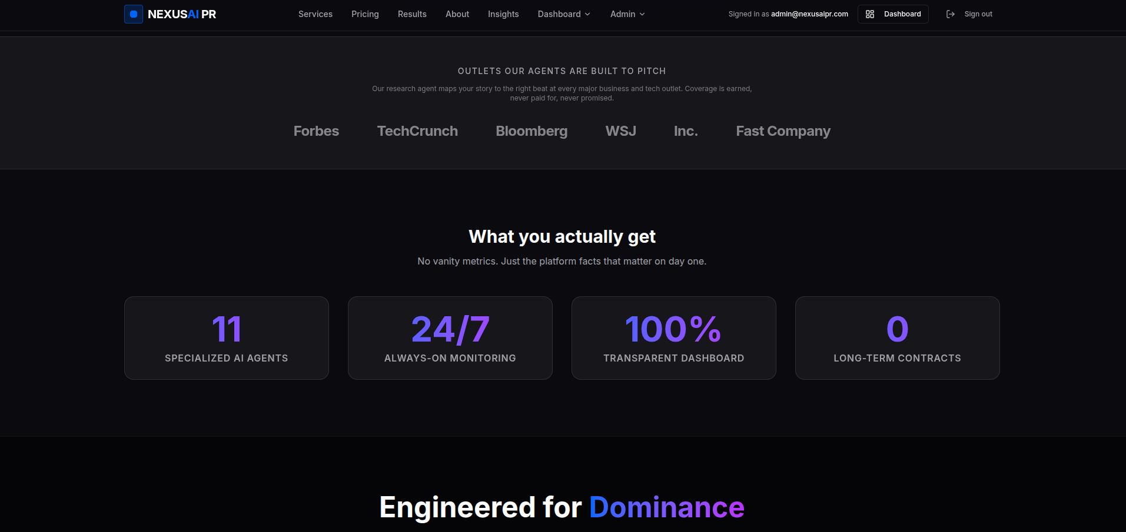This screenshot has width=1126, height=532.
Task: Click the NEXUSAI PR brand name
Action: (182, 14)
